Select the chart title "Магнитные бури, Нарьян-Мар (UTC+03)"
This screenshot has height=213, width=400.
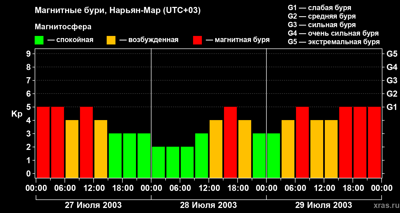118,11
